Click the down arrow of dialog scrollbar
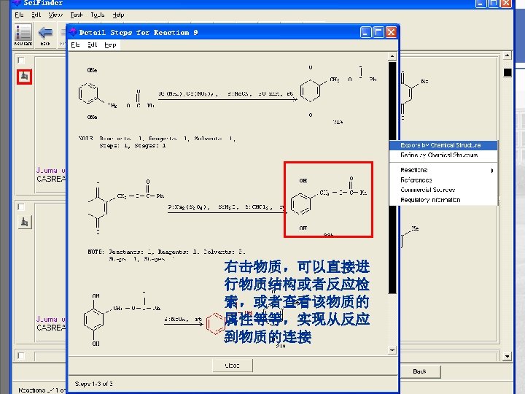Viewport: 525px width, 394px height. coord(392,350)
